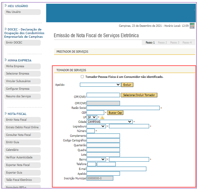
Task: Open the calculator icon near the date
Action: (x=192, y=26)
